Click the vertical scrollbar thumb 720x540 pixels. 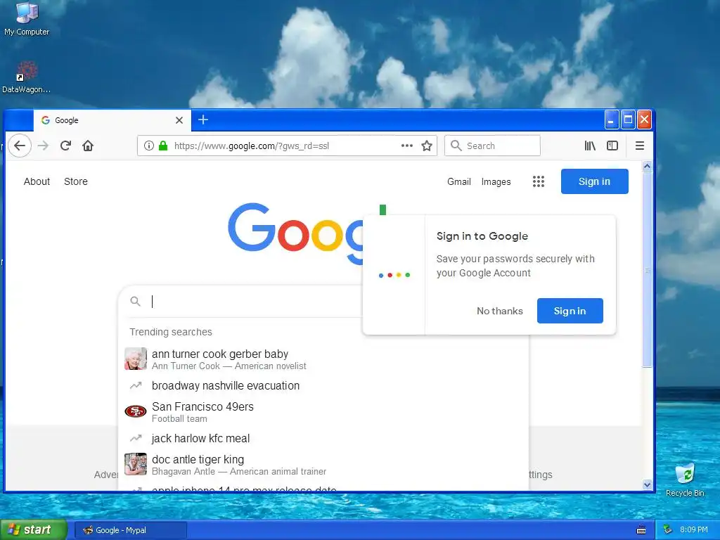point(647,270)
